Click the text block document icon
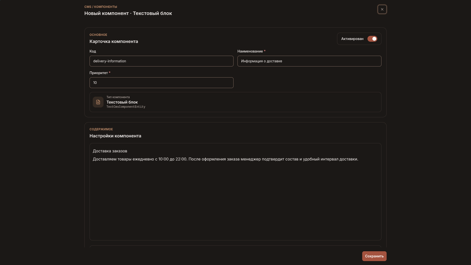Viewport: 471px width, 265px height. click(98, 102)
